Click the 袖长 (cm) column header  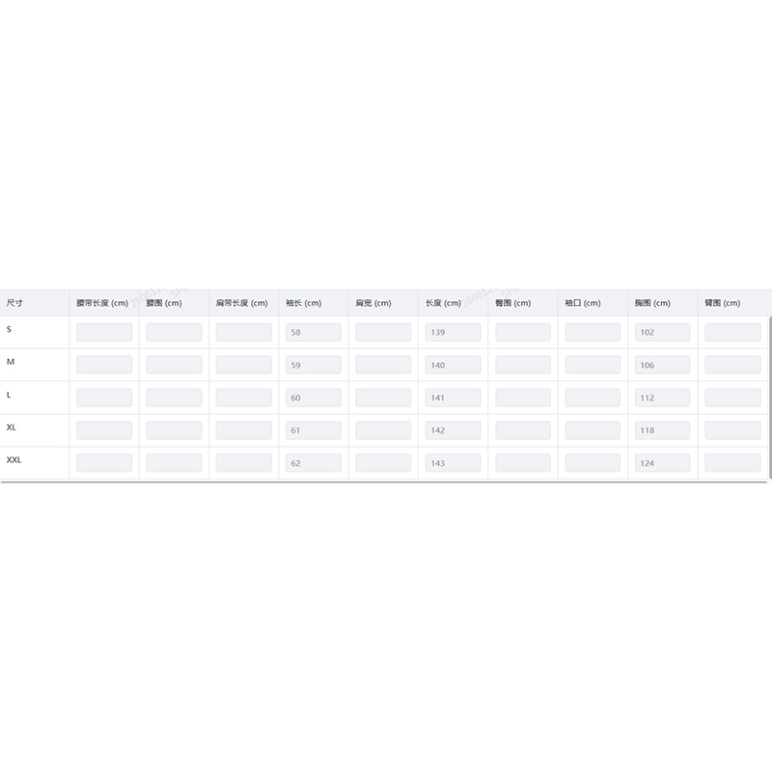click(303, 303)
